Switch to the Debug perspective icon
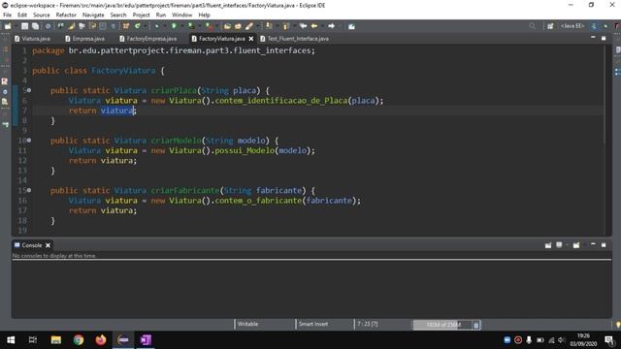 (x=605, y=26)
